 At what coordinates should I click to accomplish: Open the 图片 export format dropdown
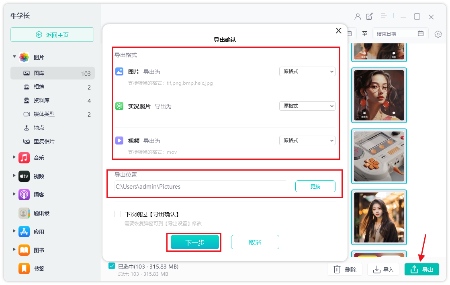(307, 71)
